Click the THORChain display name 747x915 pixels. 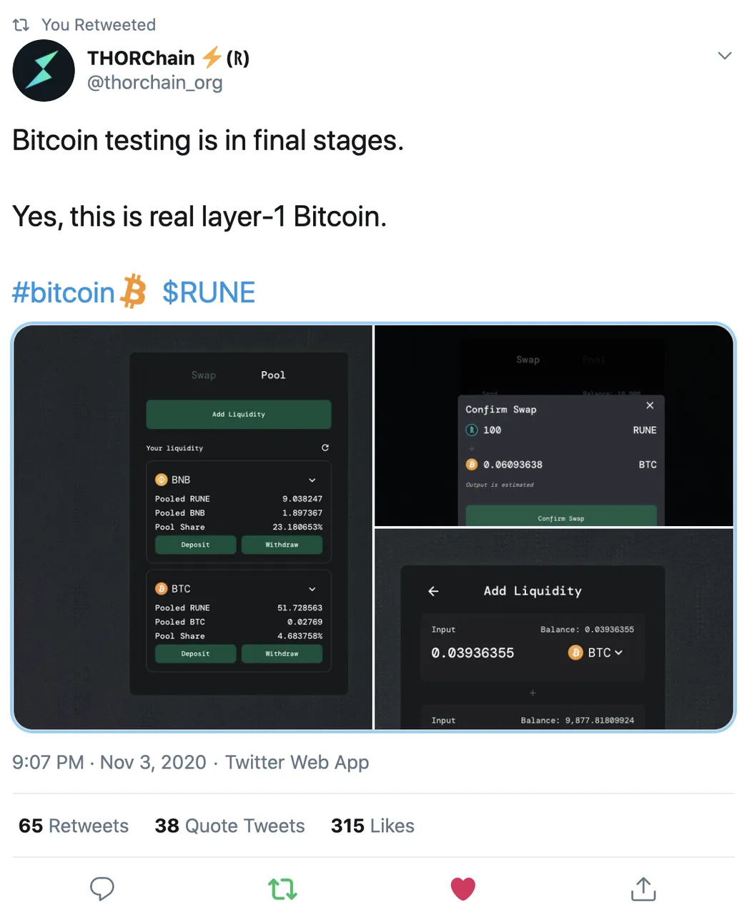point(141,58)
